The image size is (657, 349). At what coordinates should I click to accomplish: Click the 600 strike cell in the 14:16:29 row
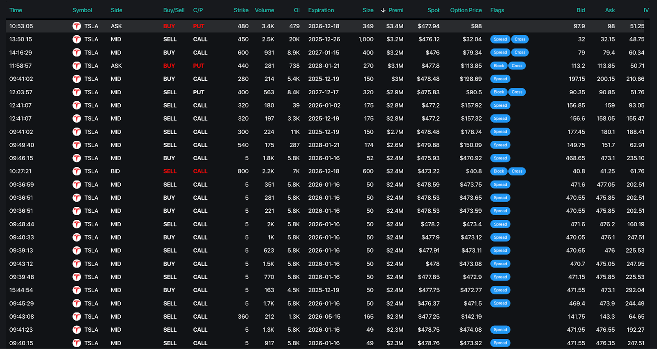pos(243,52)
